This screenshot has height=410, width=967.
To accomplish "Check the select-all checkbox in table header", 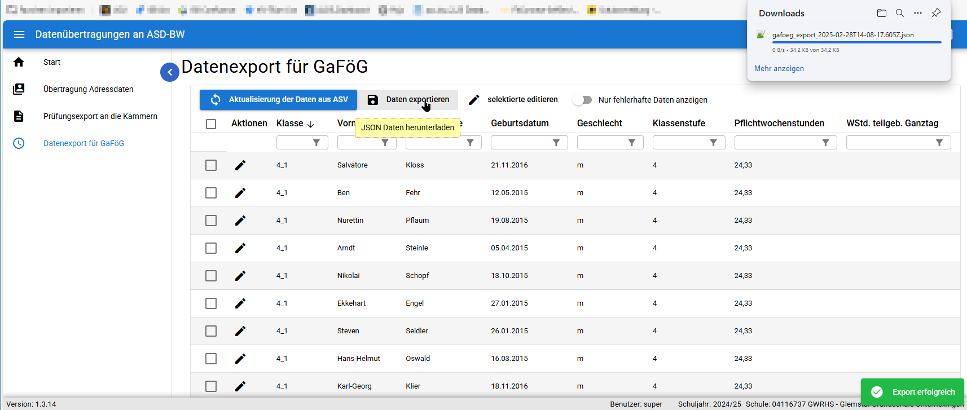I will coord(211,124).
